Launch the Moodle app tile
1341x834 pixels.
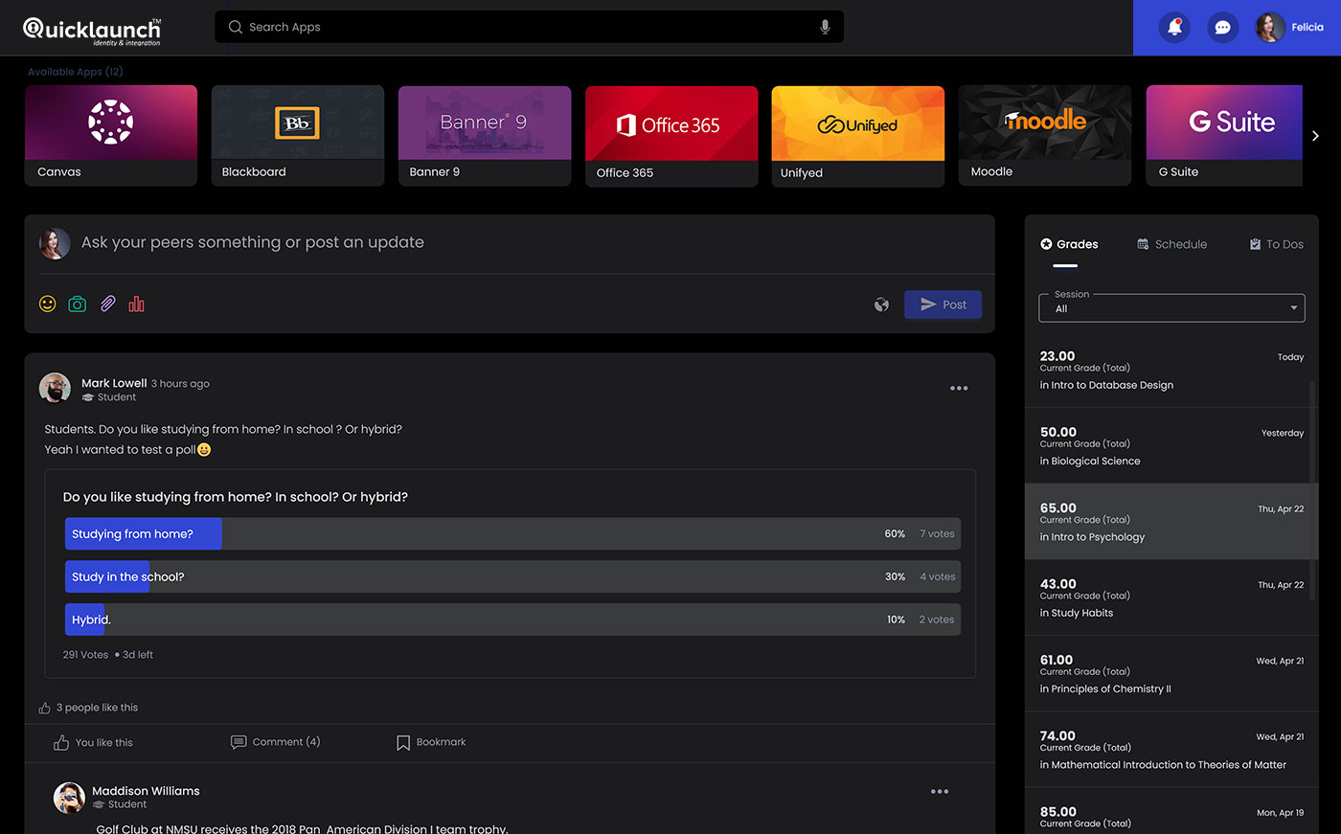pos(1045,135)
